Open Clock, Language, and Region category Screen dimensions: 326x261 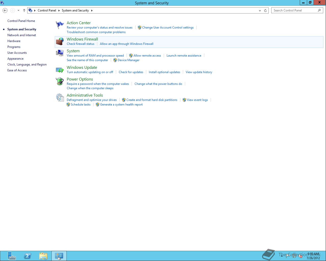(x=27, y=64)
